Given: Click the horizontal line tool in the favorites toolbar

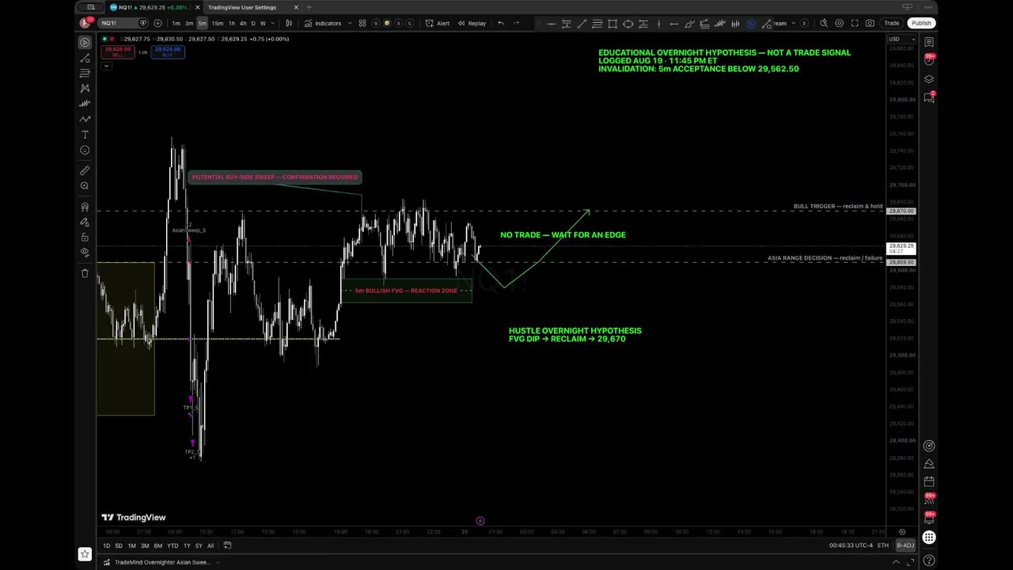Looking at the screenshot, I should (551, 24).
